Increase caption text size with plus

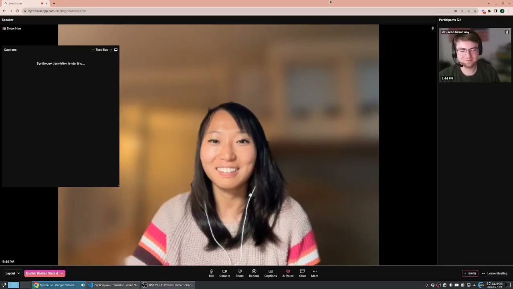[111, 50]
